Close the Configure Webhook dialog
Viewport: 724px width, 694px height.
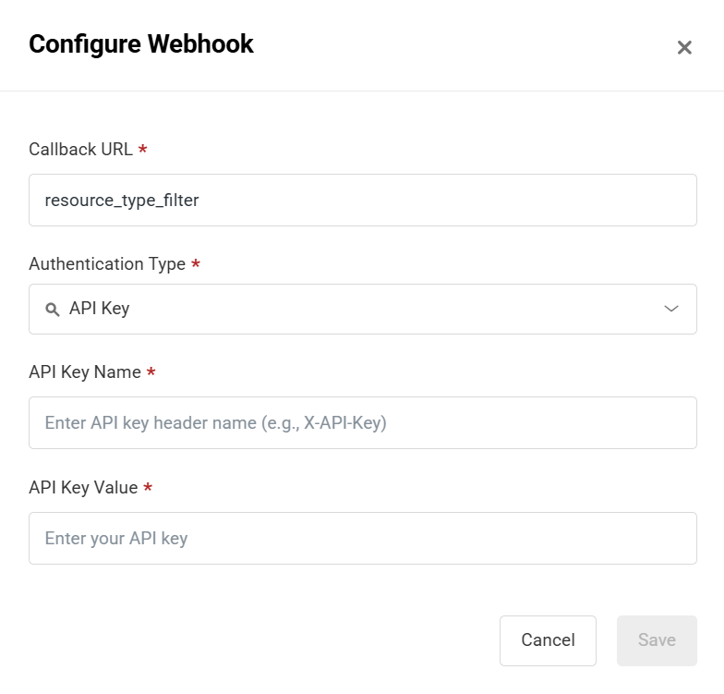pos(684,47)
